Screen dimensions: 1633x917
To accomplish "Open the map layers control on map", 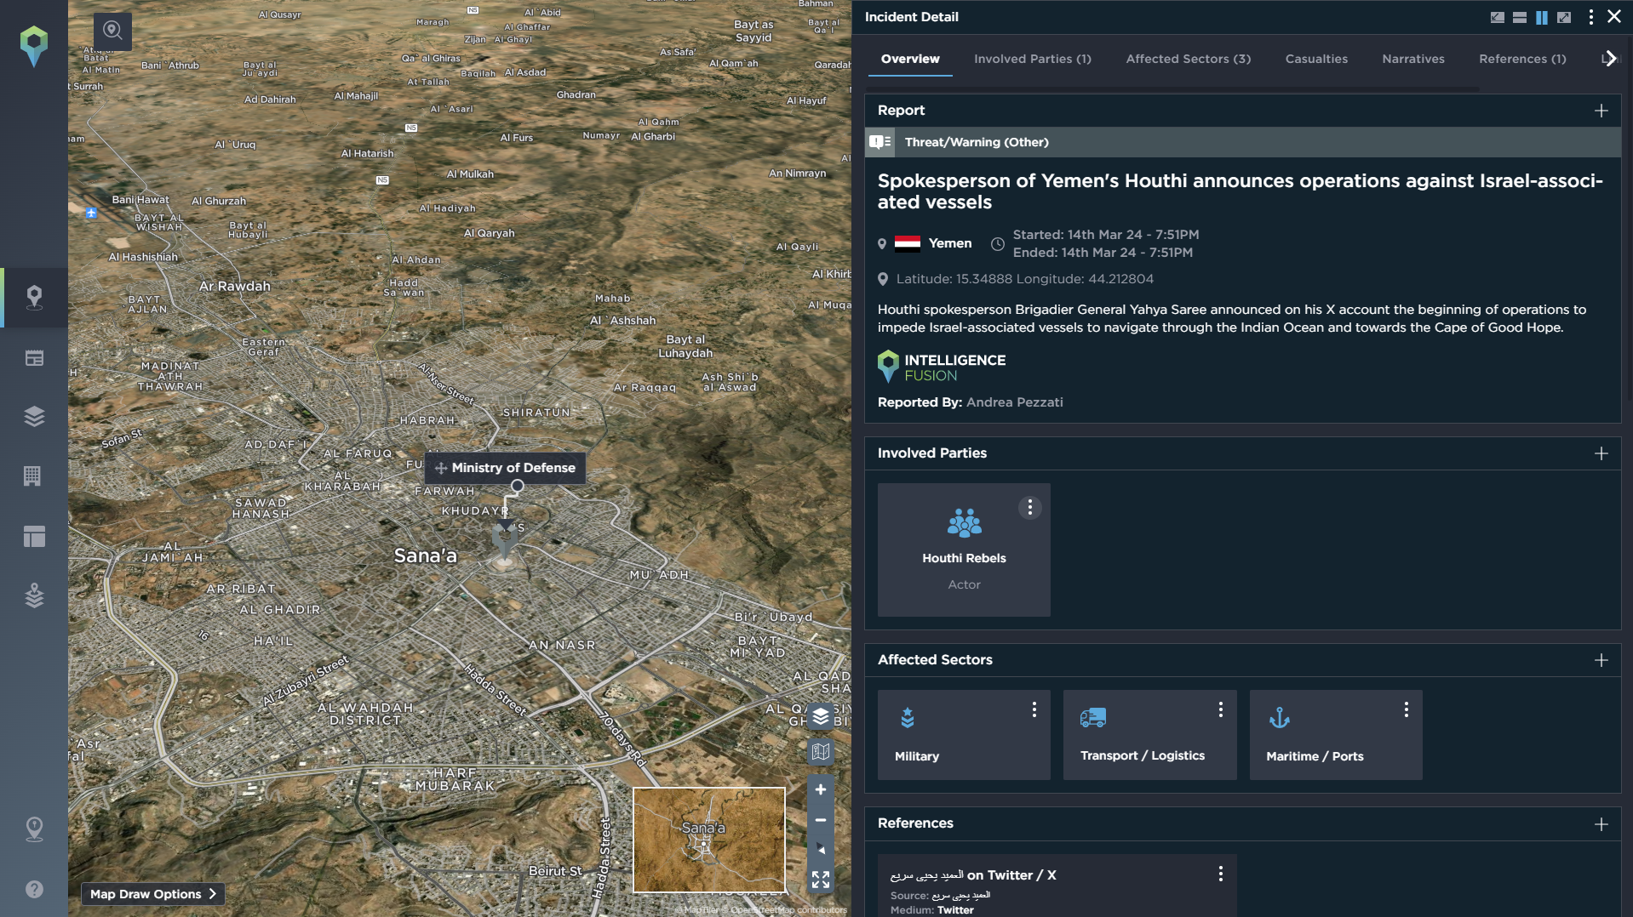I will tap(821, 716).
